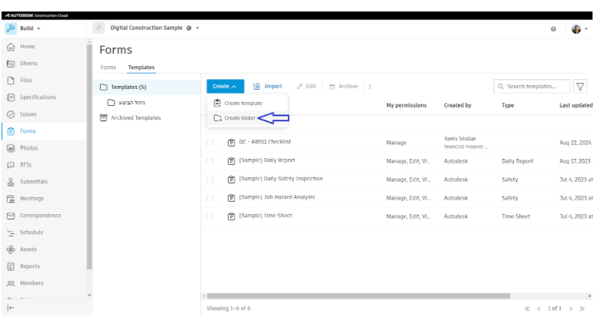Screen dimensions: 604x327
Task: Open Assets in the sidebar
Action: coord(28,249)
